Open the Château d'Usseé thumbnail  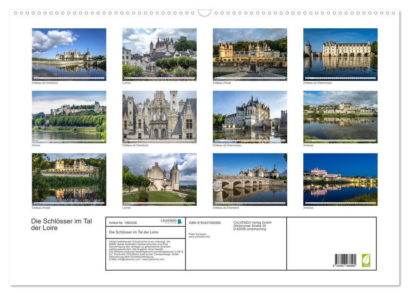tap(250, 54)
